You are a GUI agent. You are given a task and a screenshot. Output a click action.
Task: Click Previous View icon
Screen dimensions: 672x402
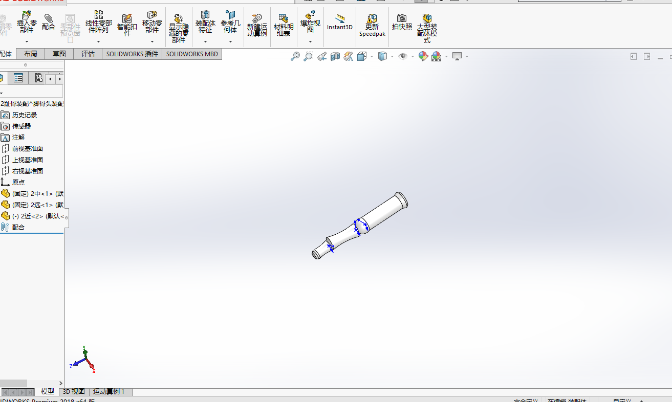(x=322, y=56)
